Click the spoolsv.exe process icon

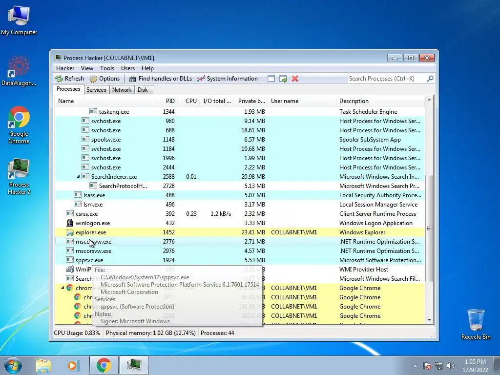pos(85,139)
